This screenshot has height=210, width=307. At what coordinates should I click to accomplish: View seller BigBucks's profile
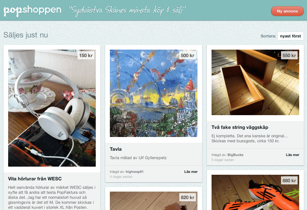pyautogui.click(x=235, y=155)
